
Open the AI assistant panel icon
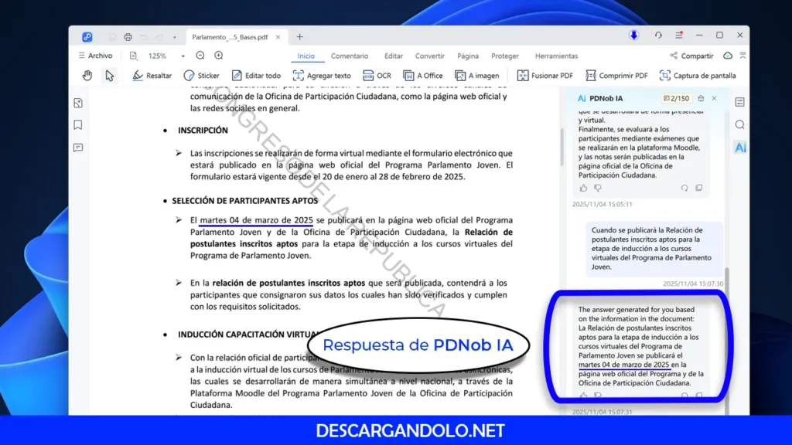coord(739,147)
